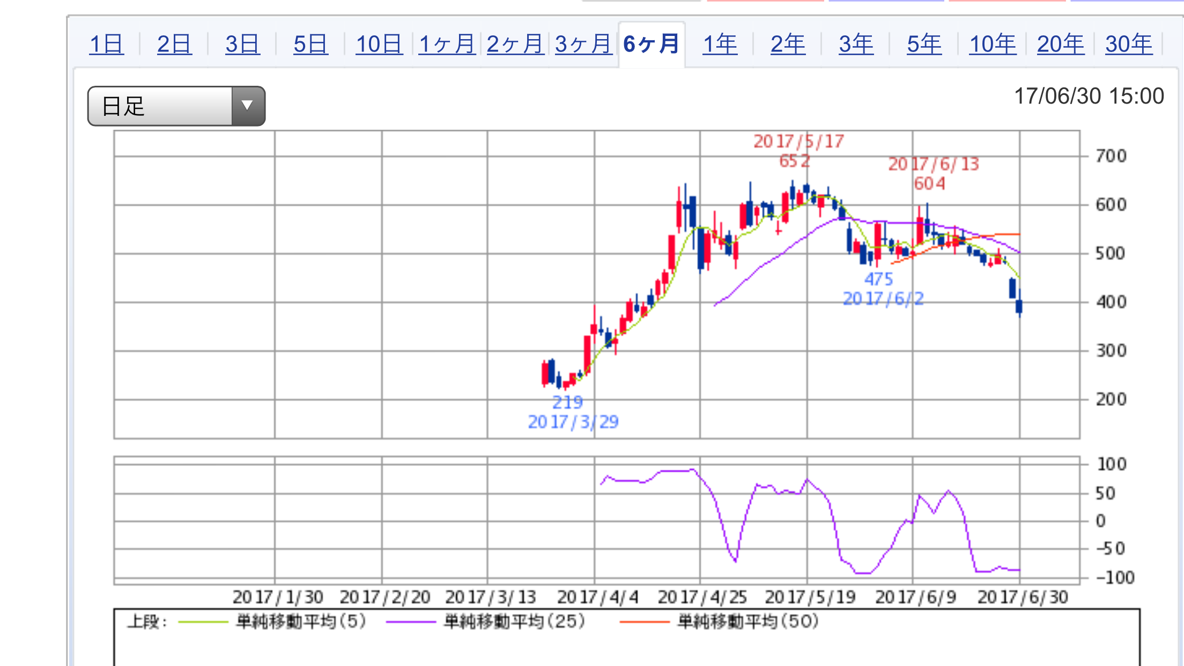Viewport: 1184px width, 666px height.
Task: Select the 2日 period tab
Action: (174, 44)
